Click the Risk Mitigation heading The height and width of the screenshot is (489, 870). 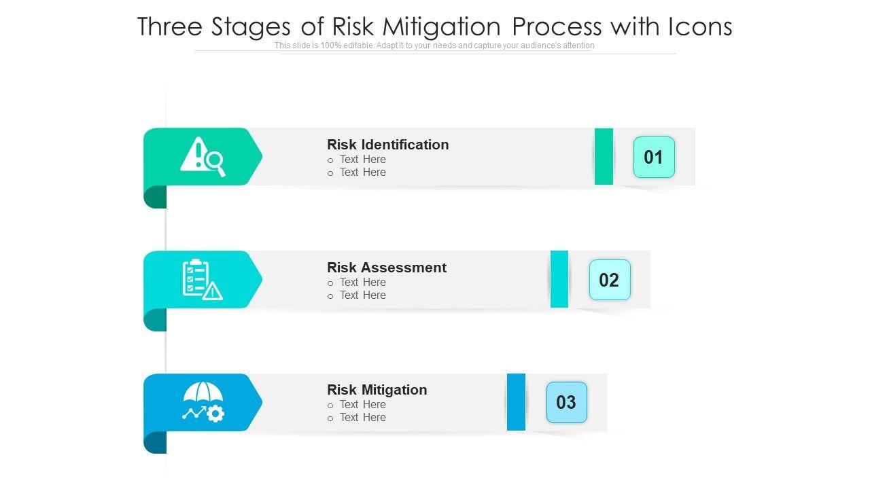(x=377, y=390)
